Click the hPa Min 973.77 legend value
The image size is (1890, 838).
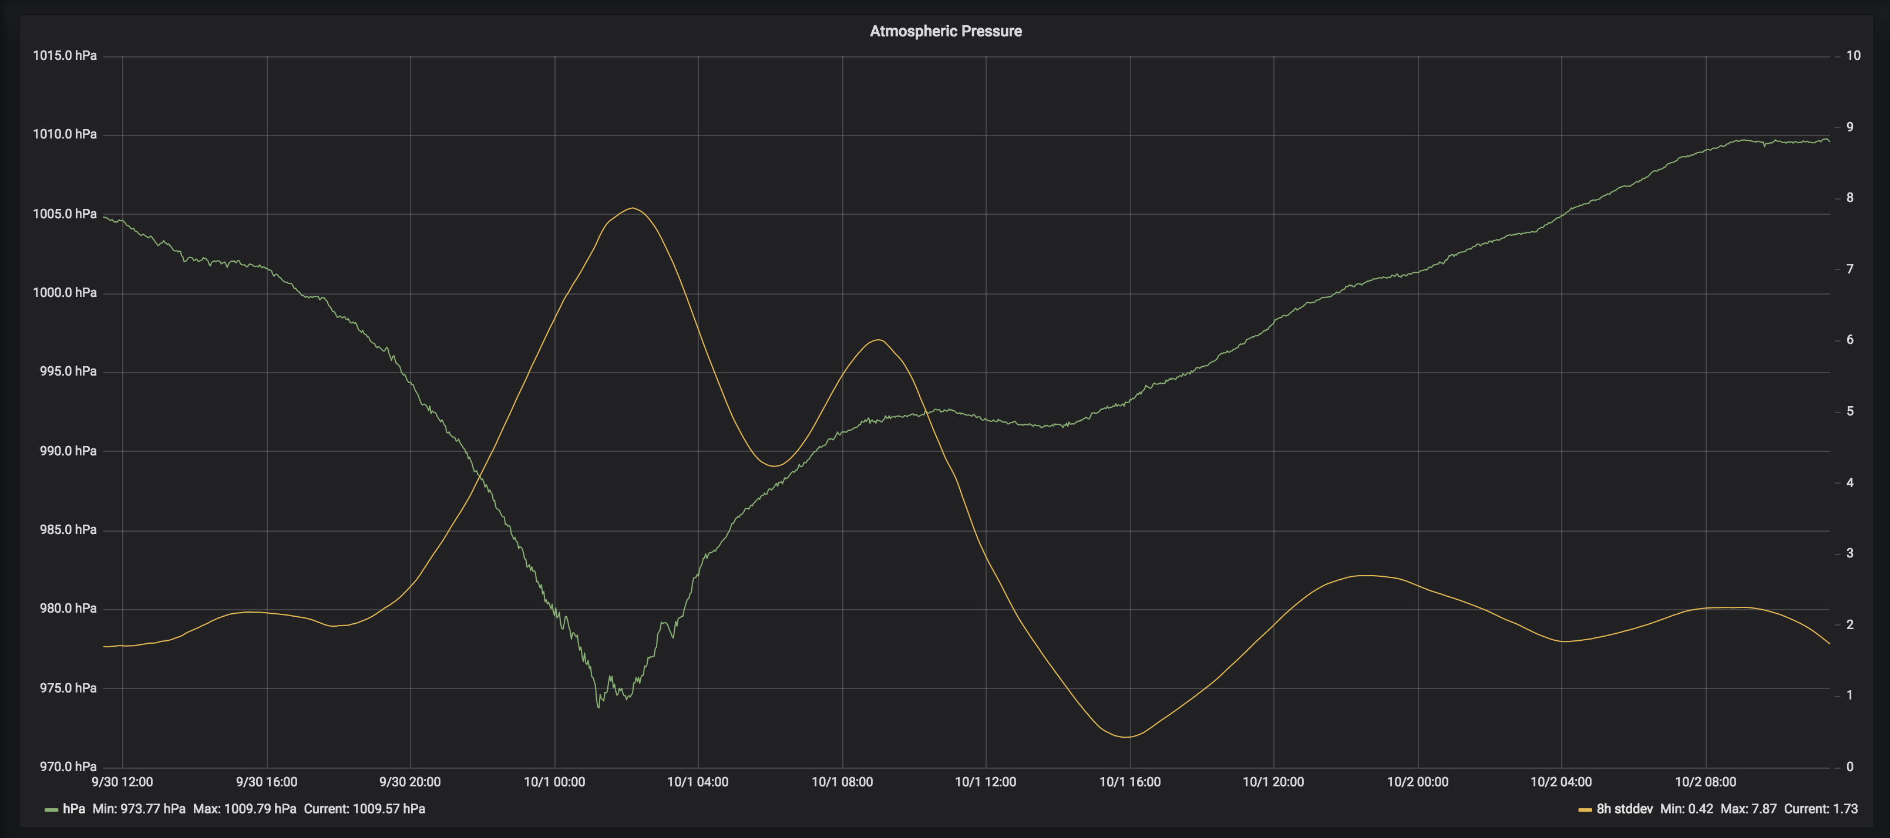click(139, 809)
